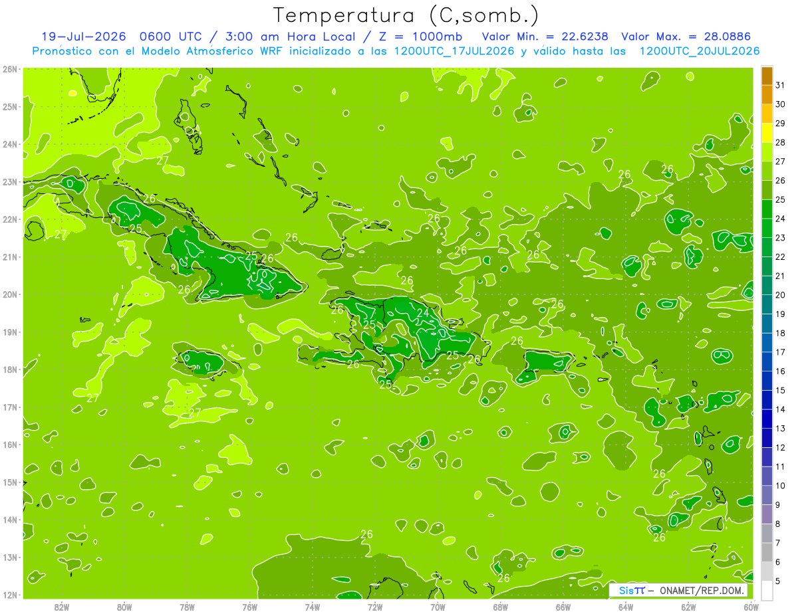Click the legend value label "28"
Image resolution: width=798 pixels, height=616 pixels.
(781, 142)
